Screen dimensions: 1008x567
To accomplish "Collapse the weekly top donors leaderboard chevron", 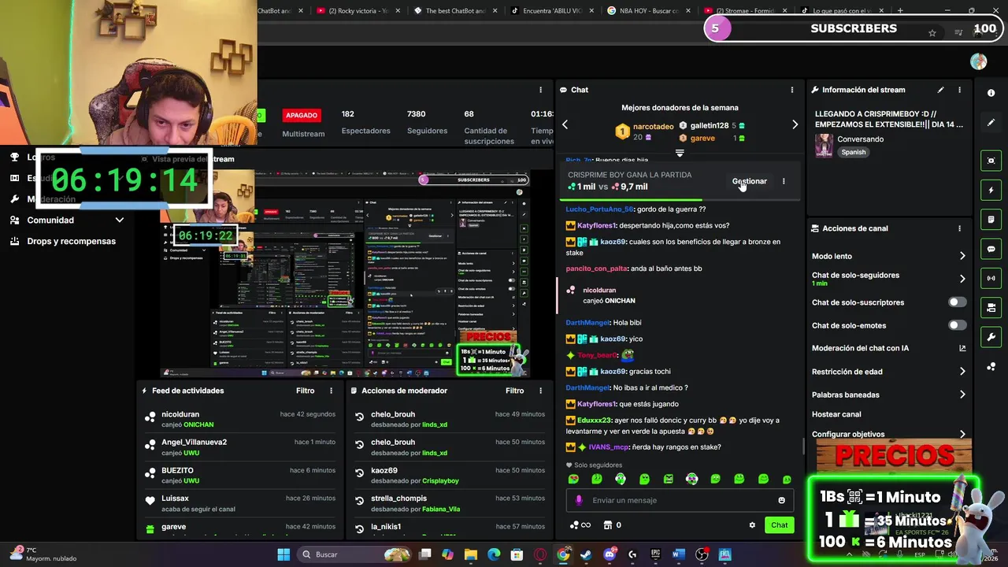I will pyautogui.click(x=680, y=153).
